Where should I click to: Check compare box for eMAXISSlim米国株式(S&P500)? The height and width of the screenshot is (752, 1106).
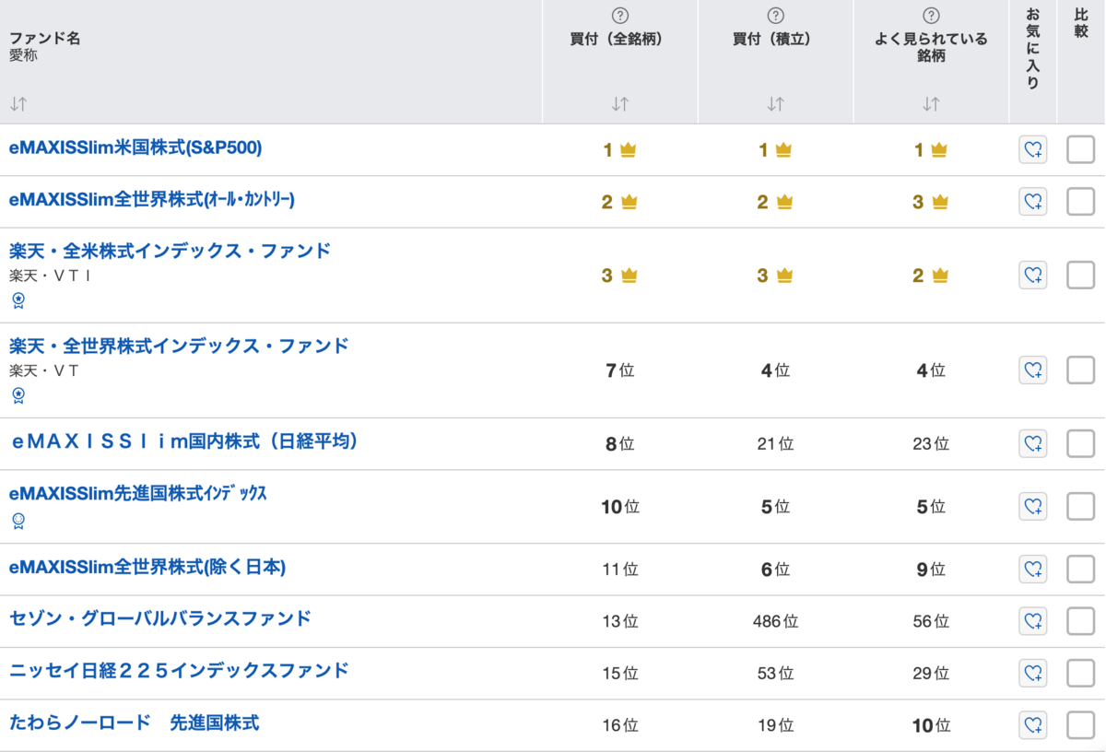point(1080,150)
